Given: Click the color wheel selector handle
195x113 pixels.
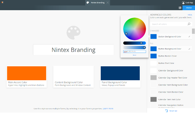Looking at the screenshot, I should [126, 34].
